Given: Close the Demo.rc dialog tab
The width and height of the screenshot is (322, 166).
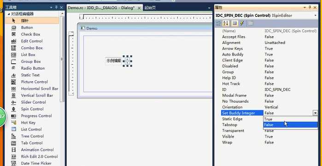Looking at the screenshot, I should (x=139, y=8).
